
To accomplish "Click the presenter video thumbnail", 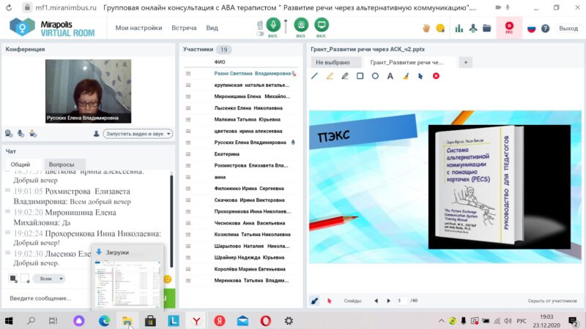I will pyautogui.click(x=88, y=91).
